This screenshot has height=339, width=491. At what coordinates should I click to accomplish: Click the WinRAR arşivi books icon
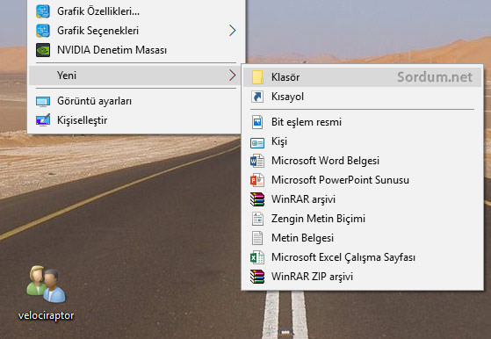point(257,199)
